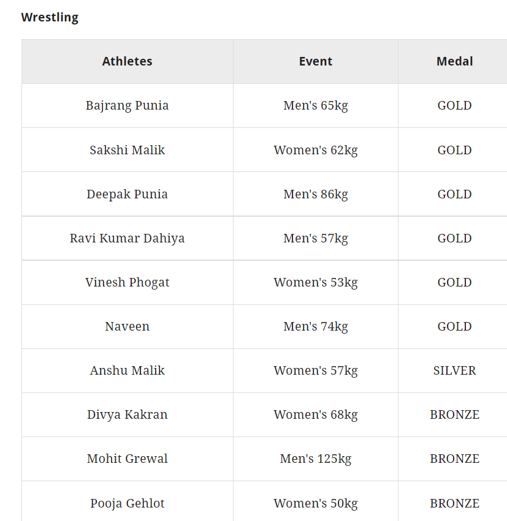
Task: Click the Men's 125kg event cell
Action: 315,459
